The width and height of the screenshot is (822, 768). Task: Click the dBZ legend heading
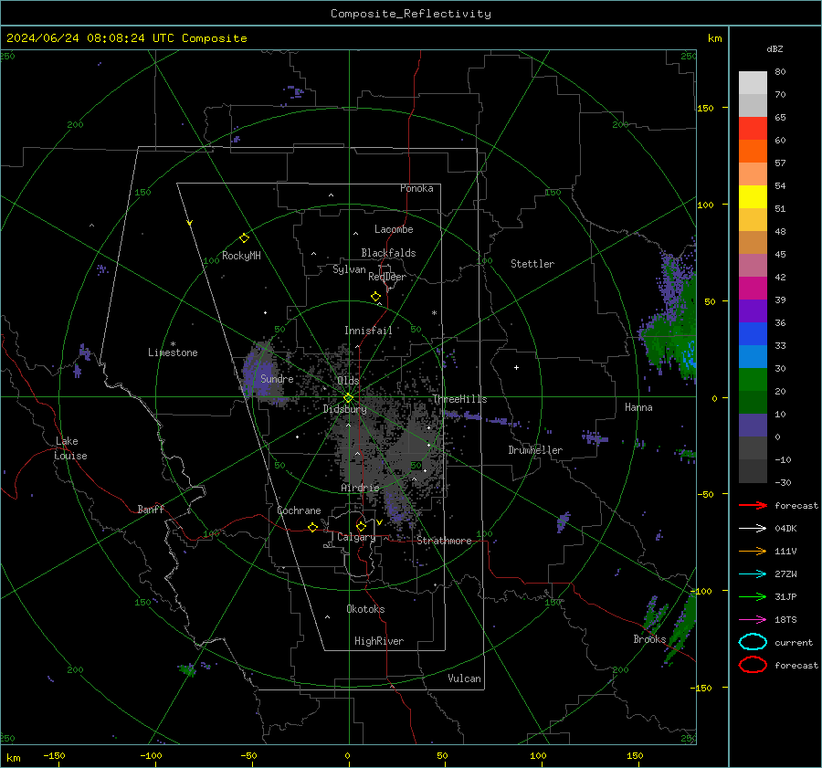click(775, 48)
